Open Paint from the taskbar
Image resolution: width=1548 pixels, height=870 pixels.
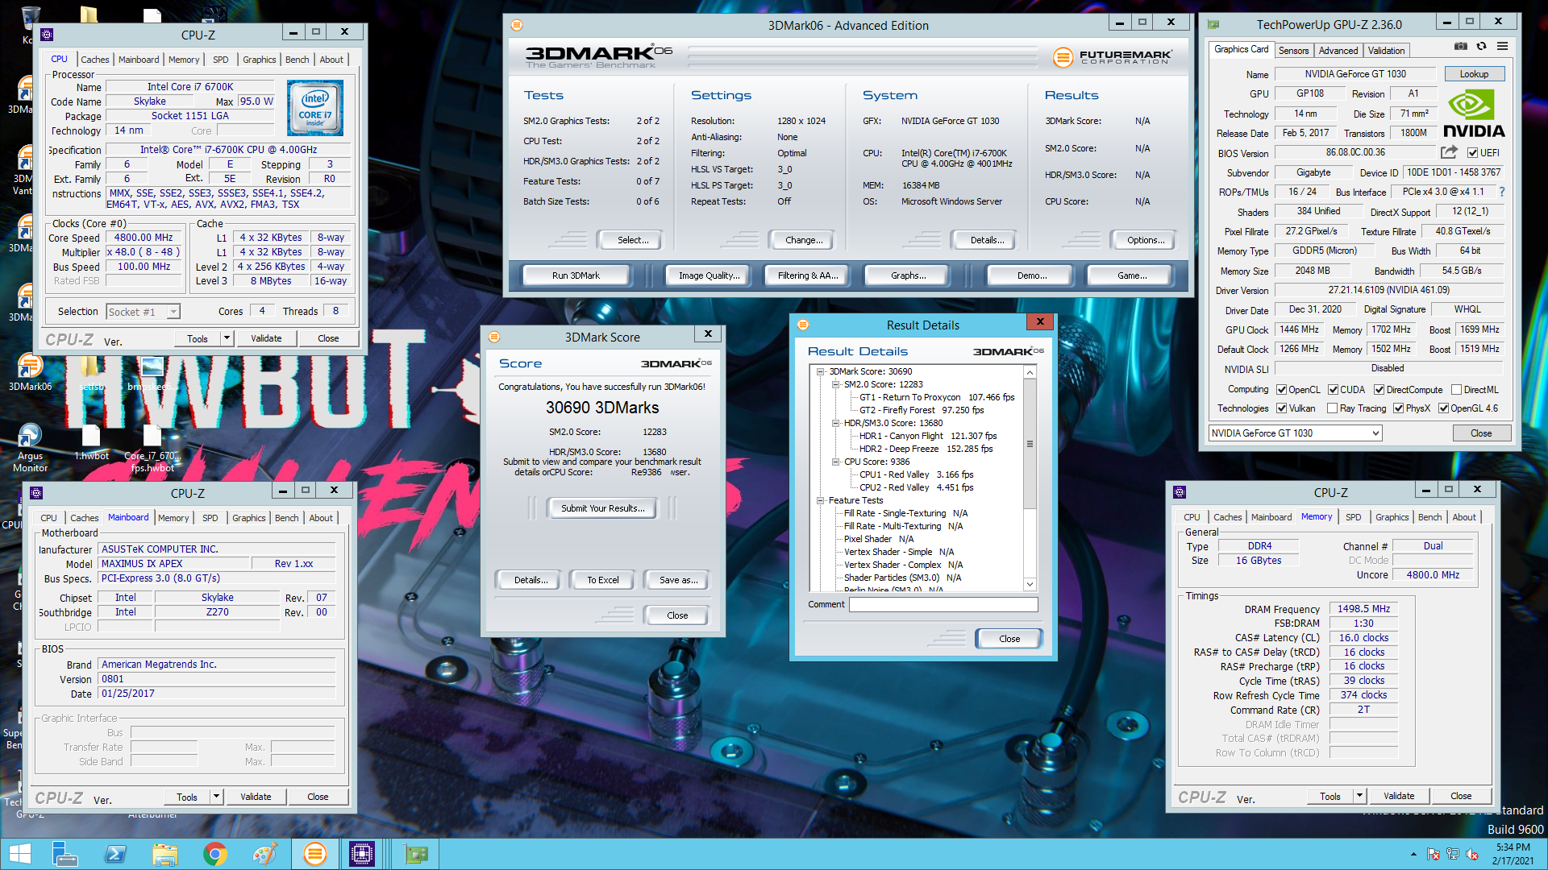pyautogui.click(x=264, y=854)
